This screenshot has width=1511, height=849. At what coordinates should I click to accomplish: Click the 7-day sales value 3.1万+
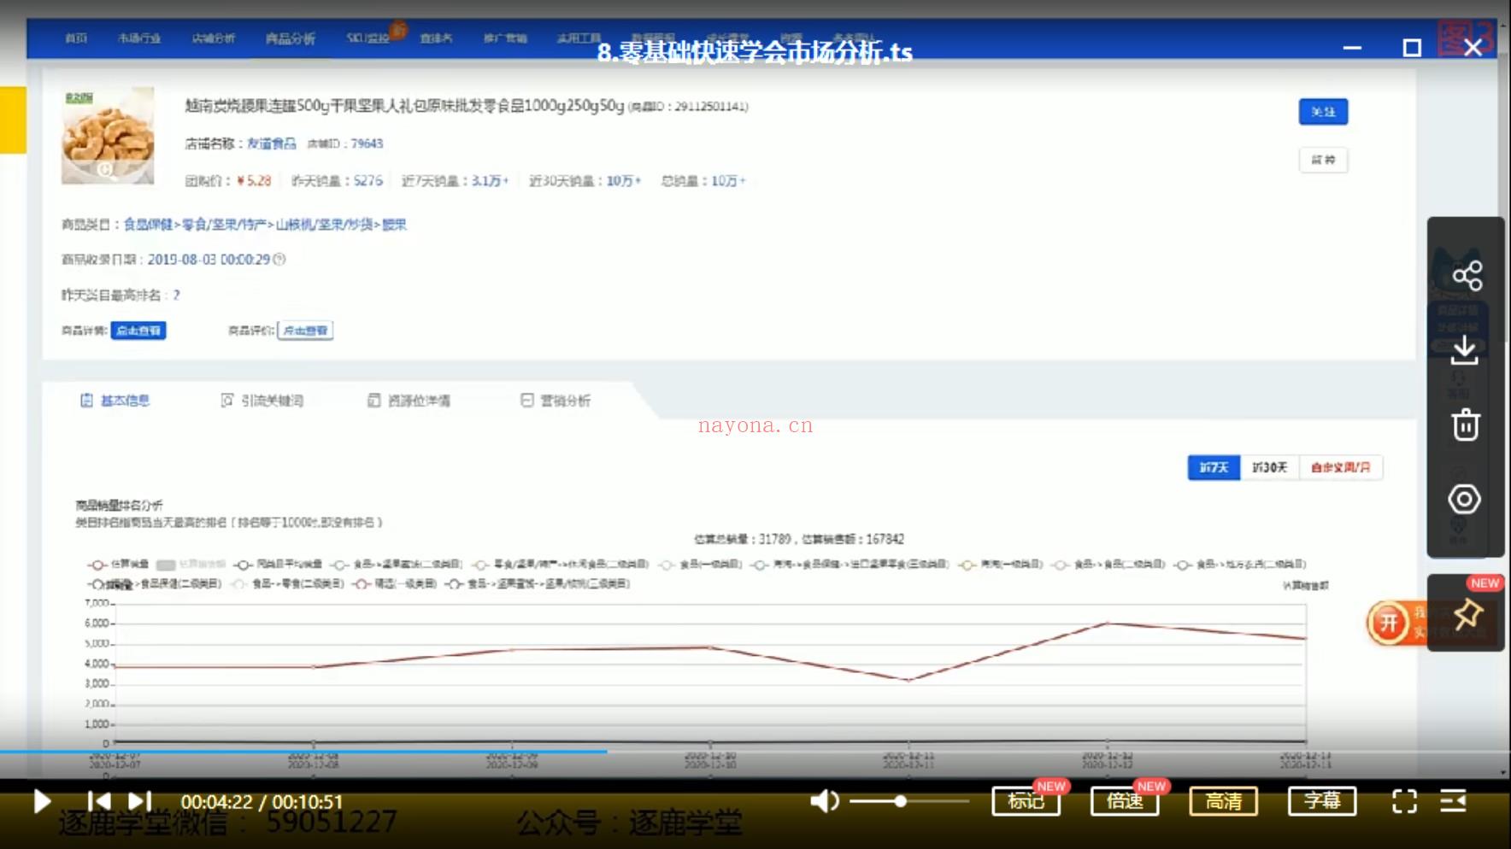pyautogui.click(x=491, y=181)
